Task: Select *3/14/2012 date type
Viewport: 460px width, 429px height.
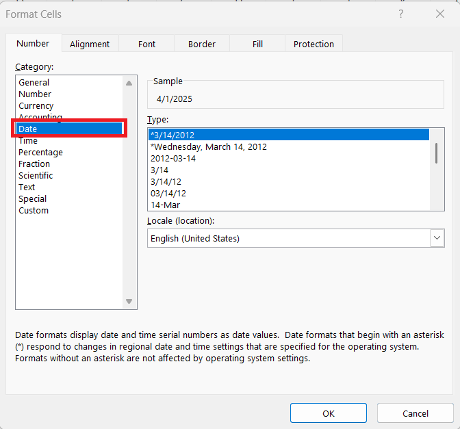Action: point(289,135)
